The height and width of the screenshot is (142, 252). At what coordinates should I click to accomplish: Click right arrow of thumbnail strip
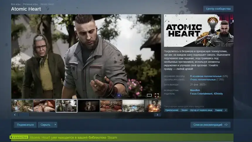click(x=157, y=115)
